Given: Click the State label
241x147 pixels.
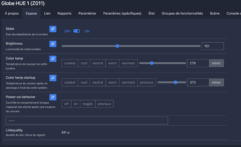Looking at the screenshot, I should (x=10, y=29).
